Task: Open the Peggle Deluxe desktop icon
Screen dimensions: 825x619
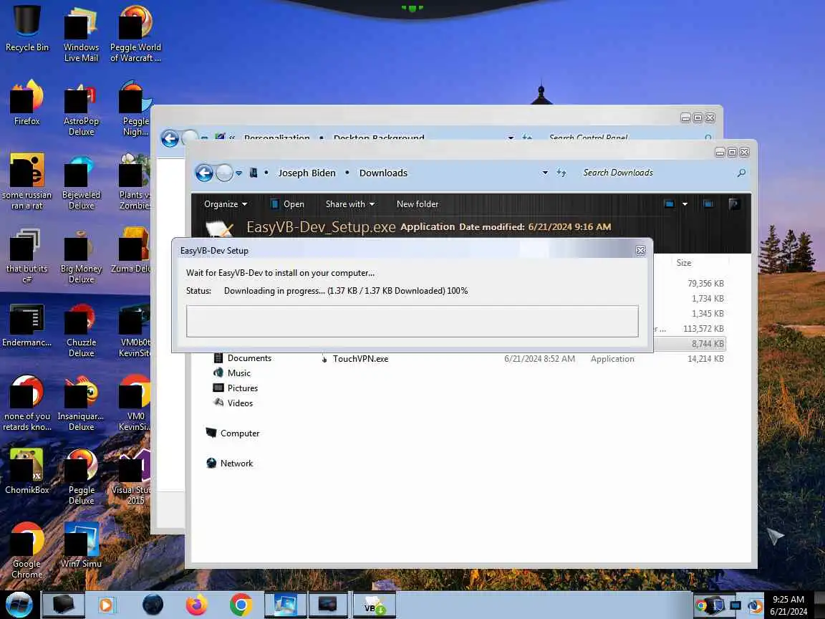Action: [81, 477]
